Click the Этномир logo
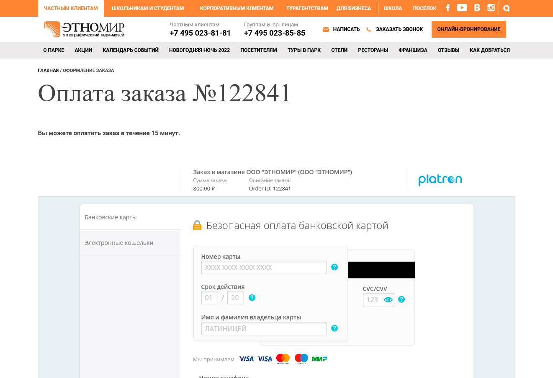 [x=84, y=29]
